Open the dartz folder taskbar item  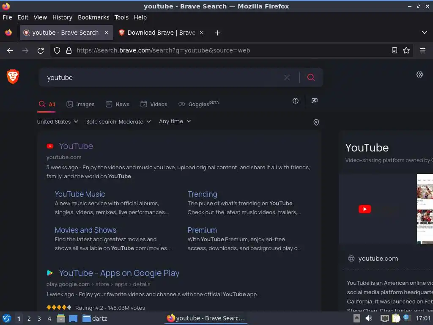95,318
